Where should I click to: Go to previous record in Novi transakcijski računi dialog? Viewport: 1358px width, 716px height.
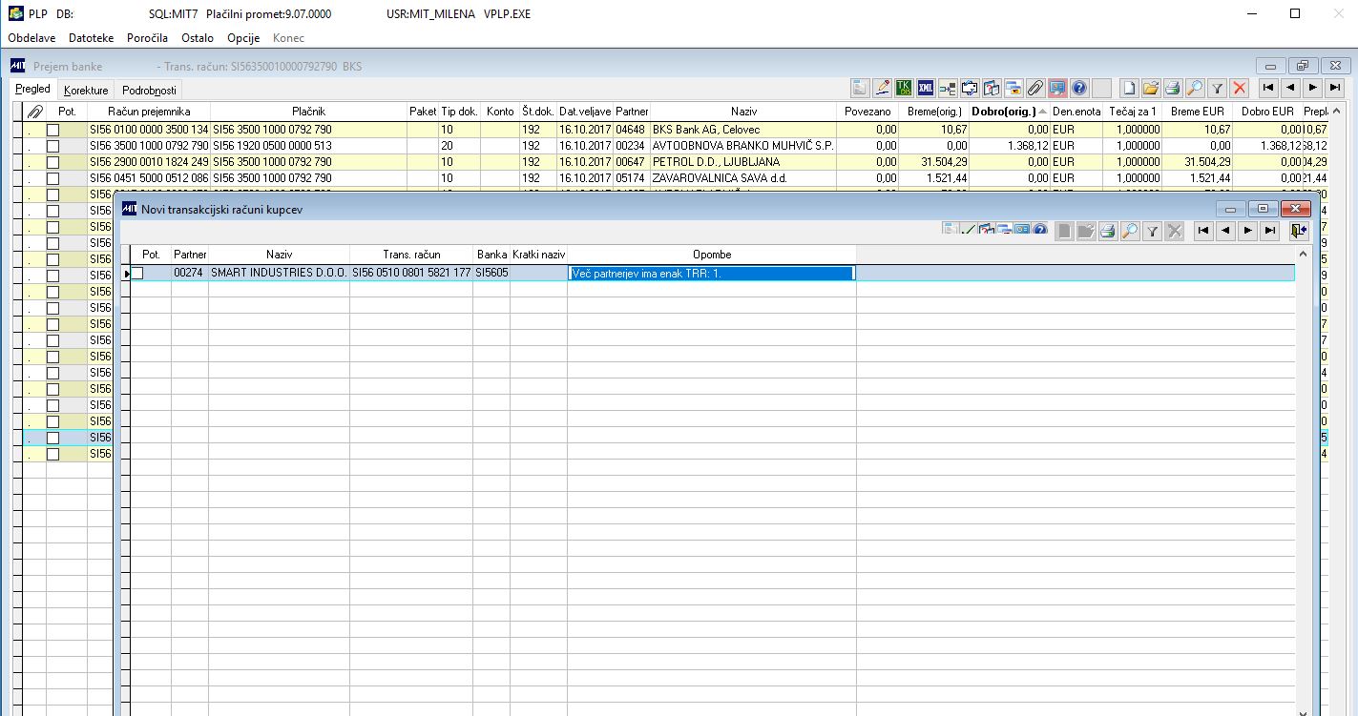click(1225, 231)
